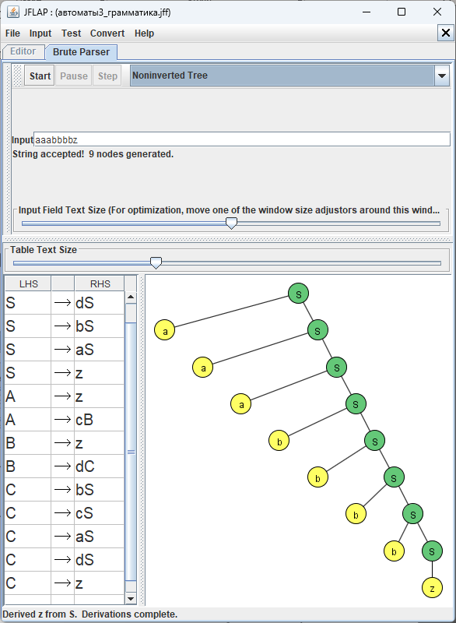Select the Brute Parser tab

pos(81,52)
